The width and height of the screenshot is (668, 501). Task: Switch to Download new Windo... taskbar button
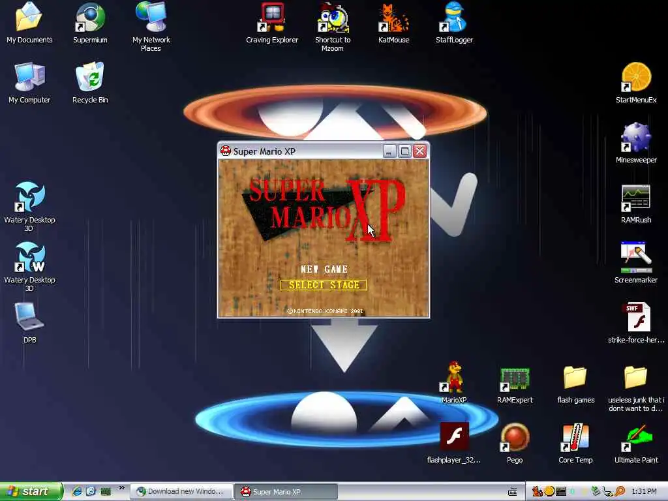coord(181,491)
